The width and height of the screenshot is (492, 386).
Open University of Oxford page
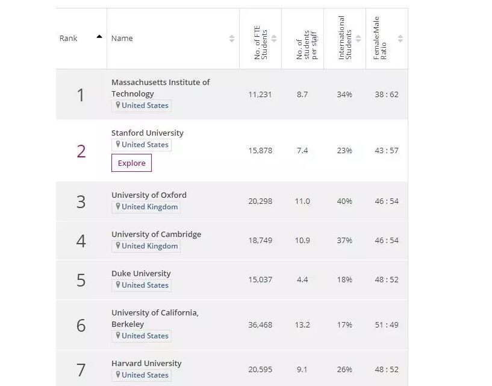(149, 195)
